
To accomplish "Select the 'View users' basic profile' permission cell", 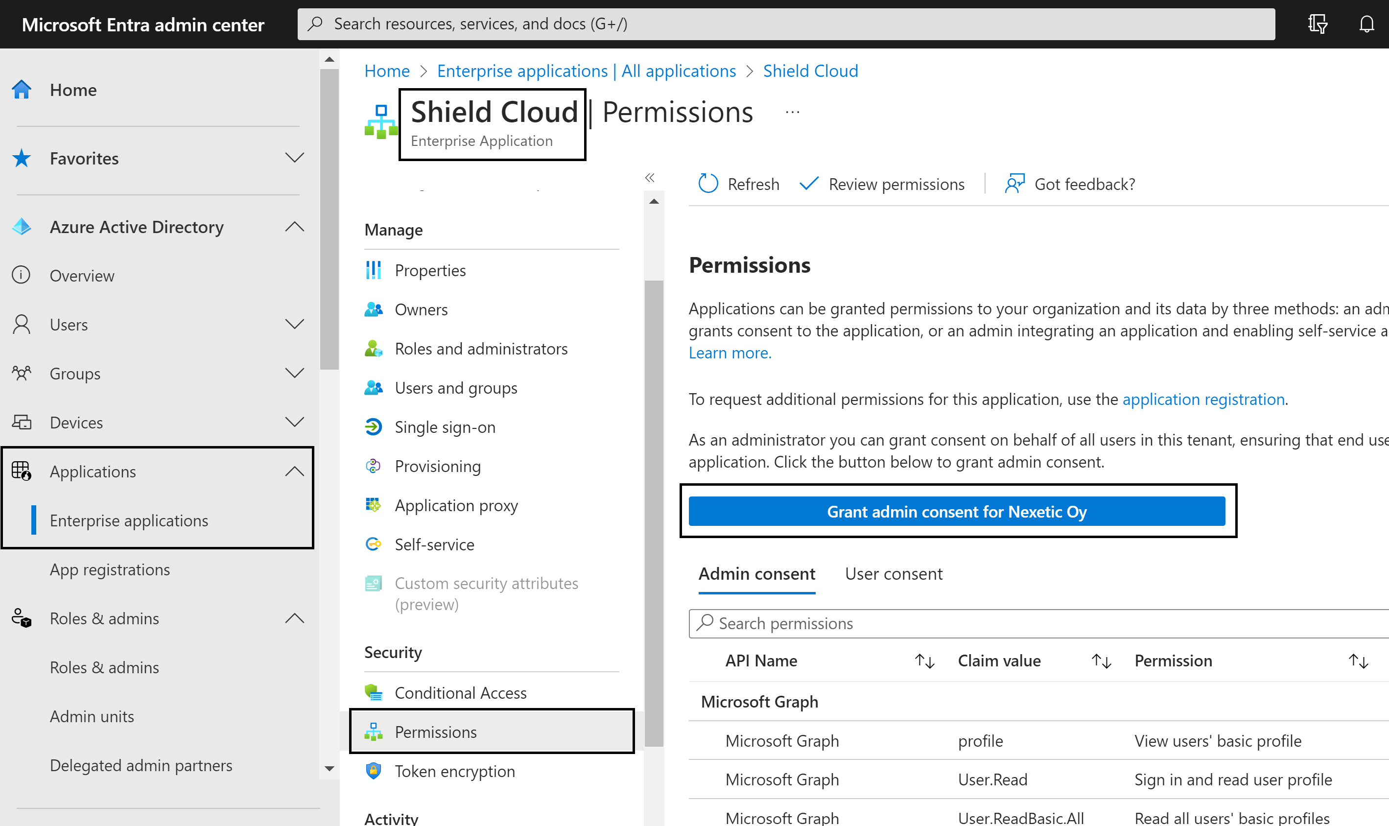I will pos(1218,740).
